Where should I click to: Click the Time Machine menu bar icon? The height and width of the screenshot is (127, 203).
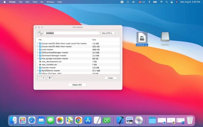[x=128, y=2]
